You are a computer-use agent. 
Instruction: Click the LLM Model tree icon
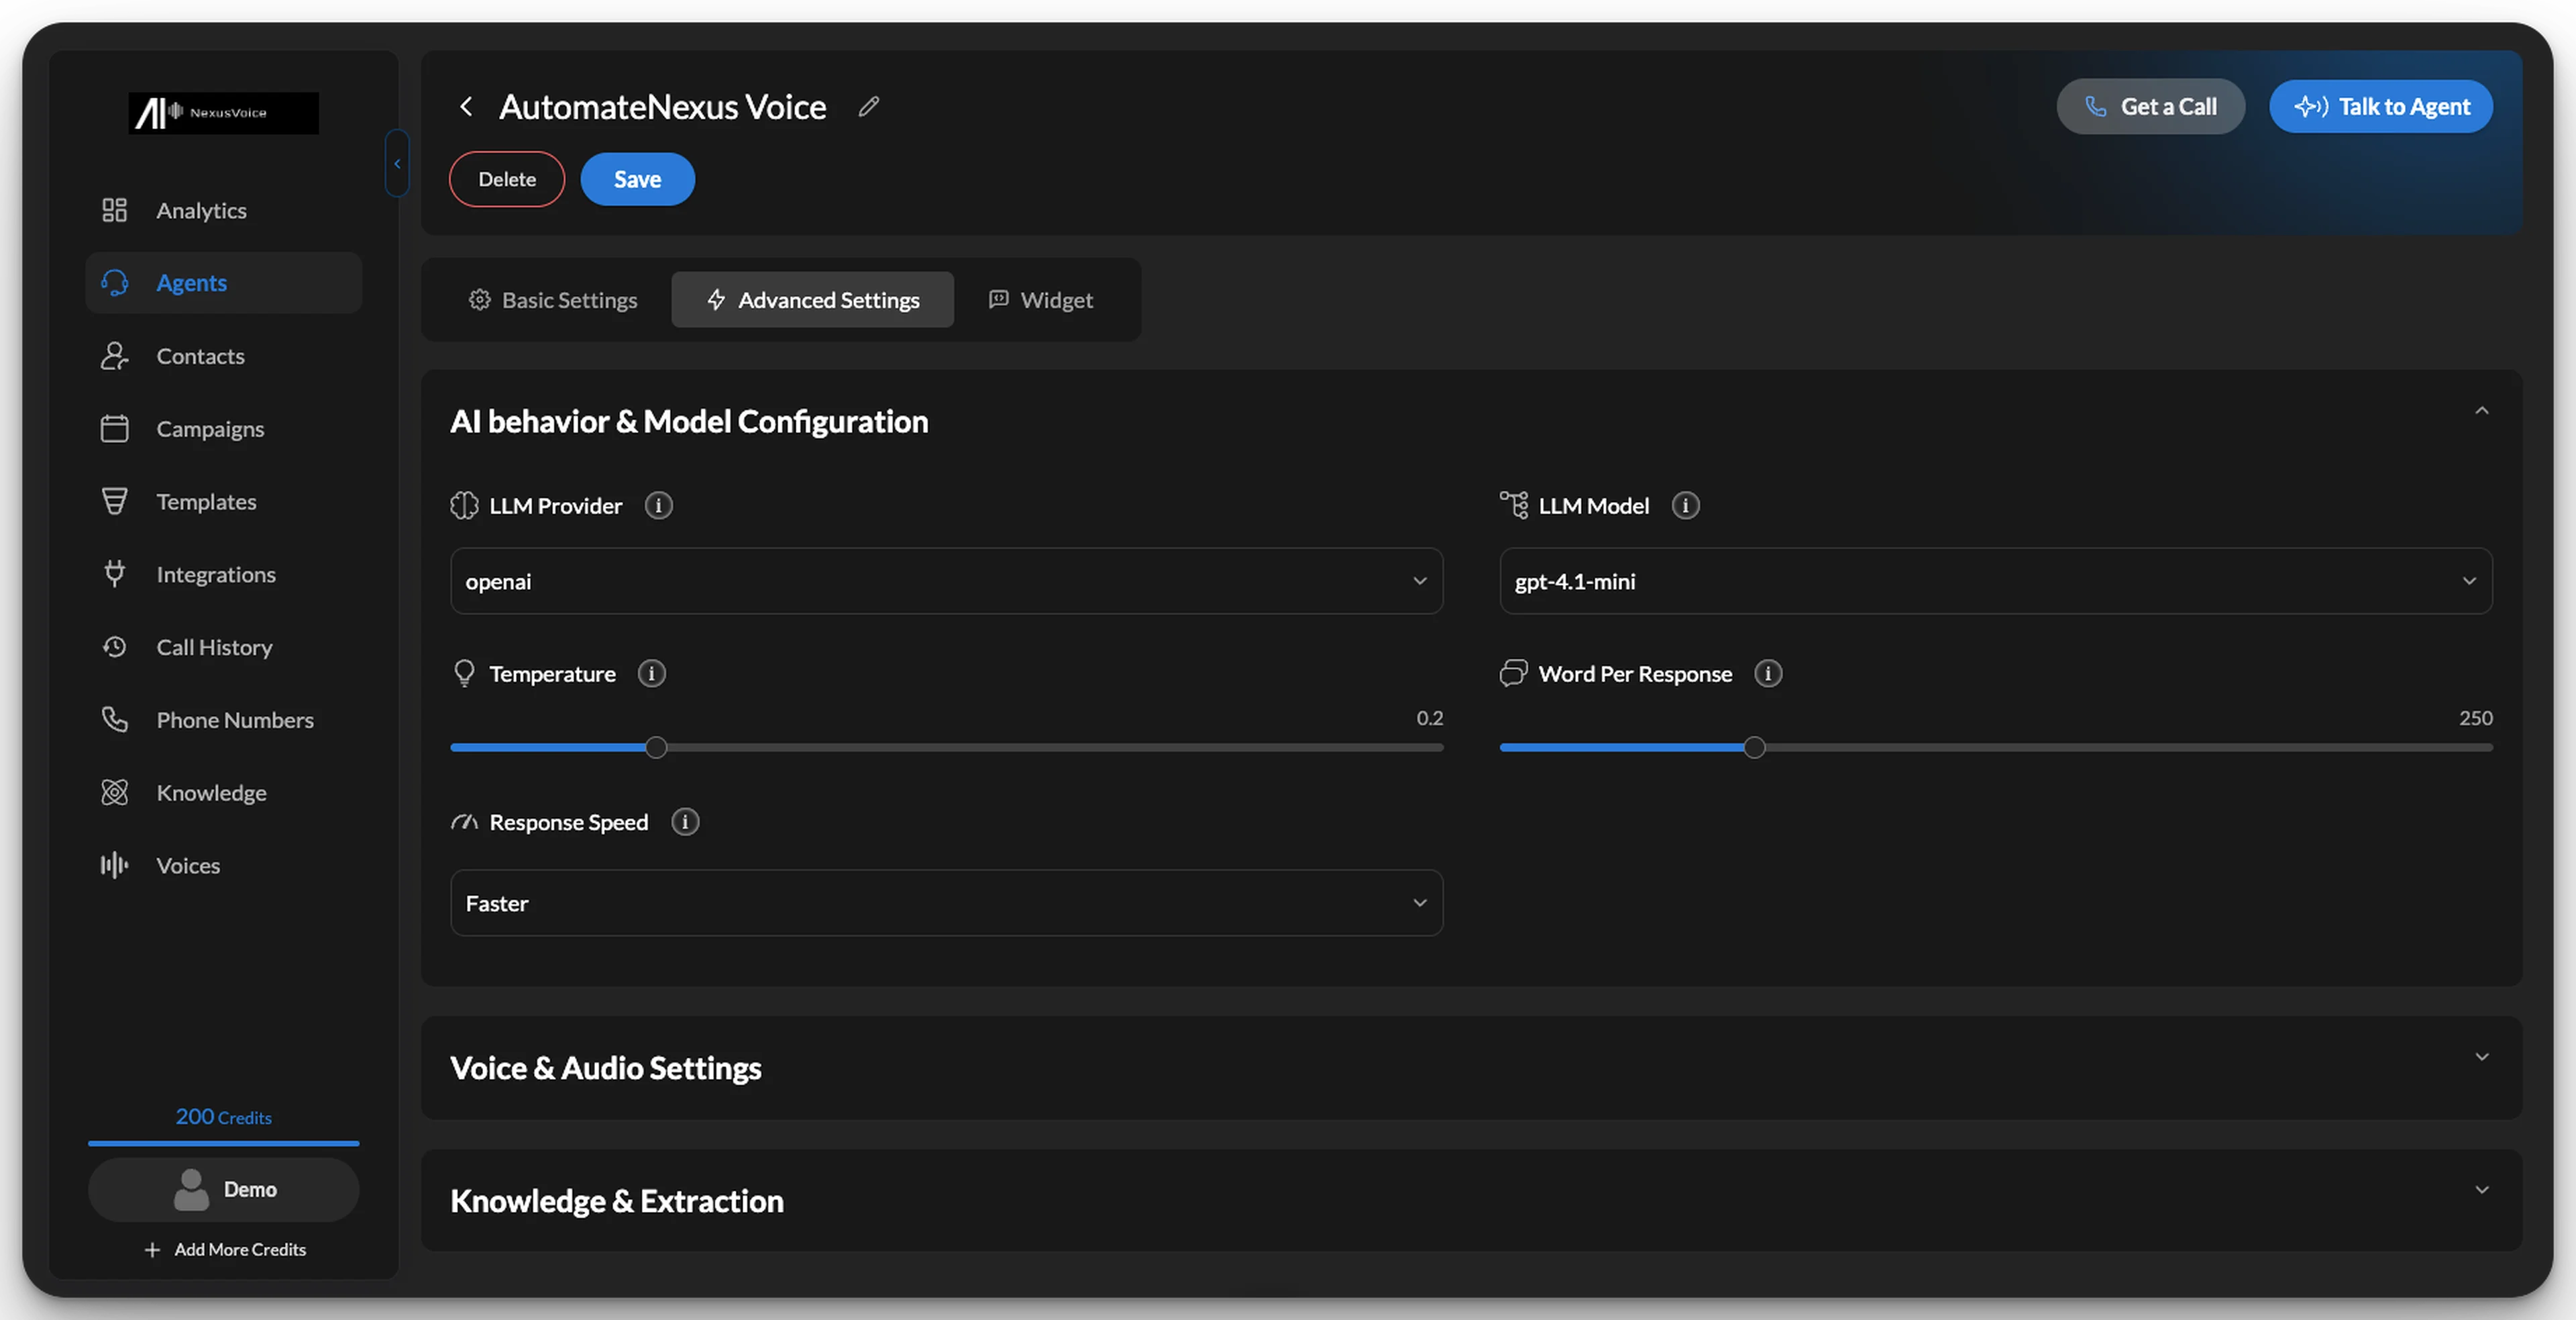[x=1513, y=505]
